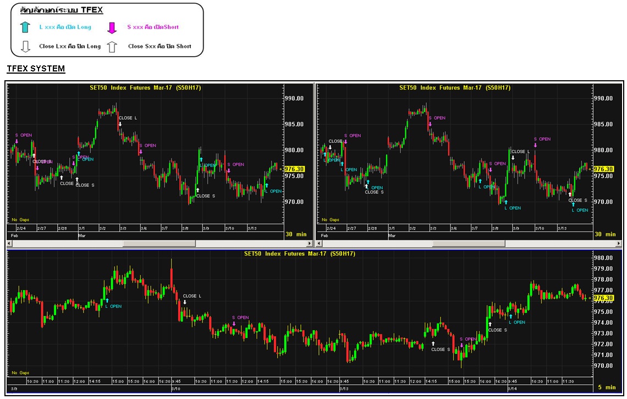Click the scrollbar thumb under top-left chart

tap(159, 243)
